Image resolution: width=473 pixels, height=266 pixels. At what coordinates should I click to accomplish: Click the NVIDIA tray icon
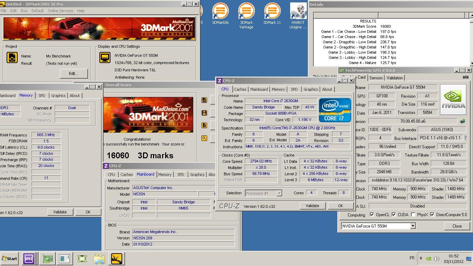[x=428, y=258]
